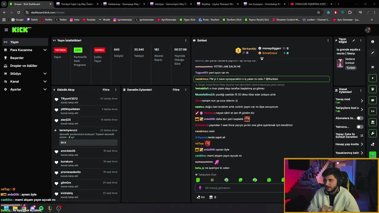Toggle Abonelere özel chat switch
Screen dimensions: 379x213
click(x=360, y=118)
